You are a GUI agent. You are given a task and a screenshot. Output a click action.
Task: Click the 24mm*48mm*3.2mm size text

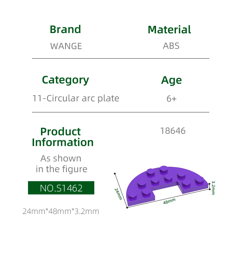(61, 211)
